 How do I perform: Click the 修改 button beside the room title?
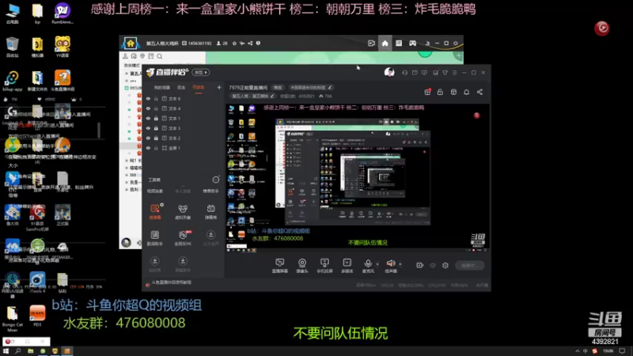(278, 87)
